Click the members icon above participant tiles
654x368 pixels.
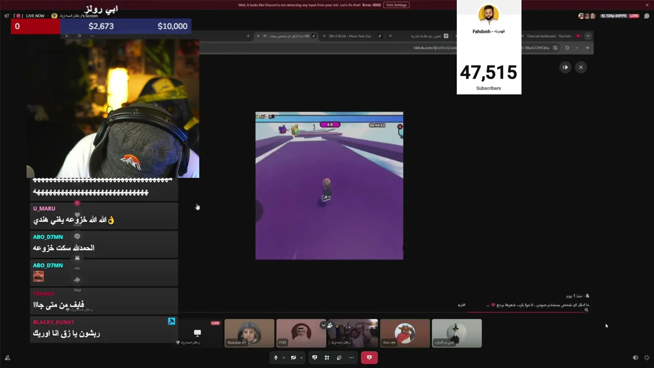coord(330,325)
